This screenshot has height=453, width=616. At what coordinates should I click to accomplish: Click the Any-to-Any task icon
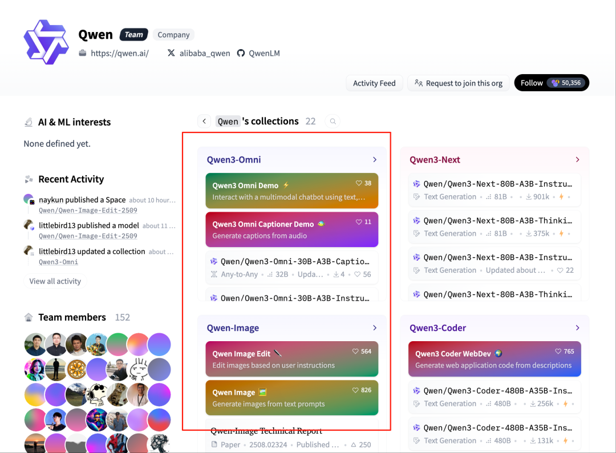pyautogui.click(x=214, y=274)
